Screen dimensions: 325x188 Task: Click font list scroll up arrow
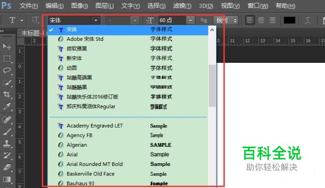pyautogui.click(x=212, y=30)
